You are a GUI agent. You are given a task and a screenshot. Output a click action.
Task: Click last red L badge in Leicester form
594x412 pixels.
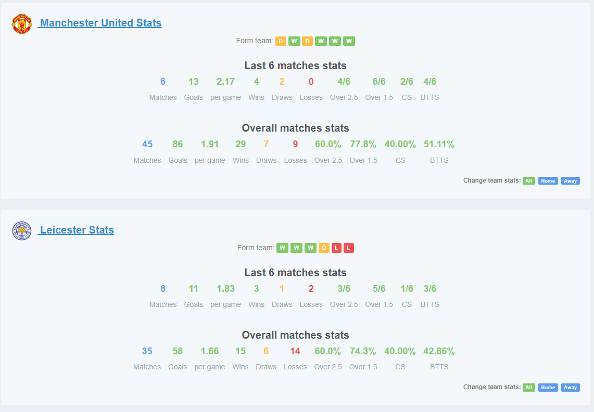[x=348, y=248]
